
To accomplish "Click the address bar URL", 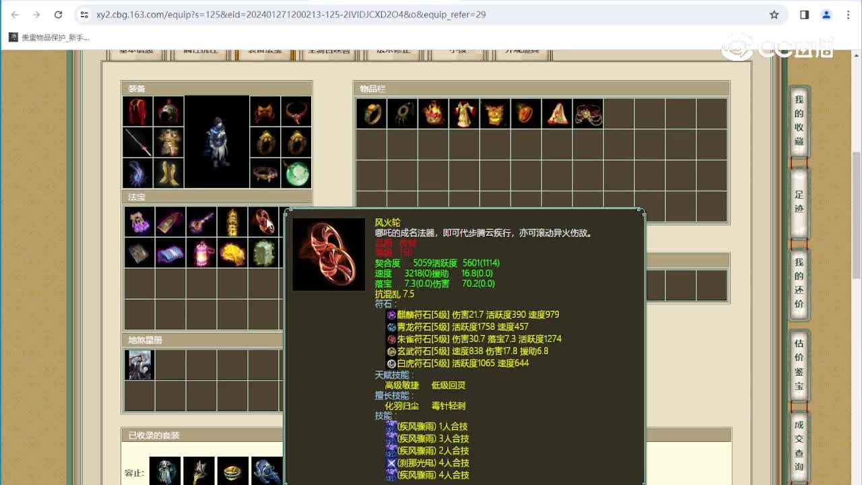I will click(x=291, y=14).
